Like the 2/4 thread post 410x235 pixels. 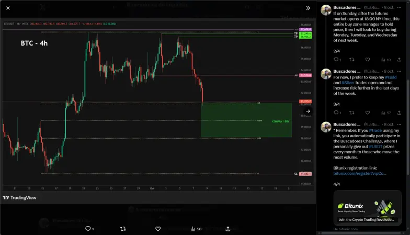pos(368,60)
